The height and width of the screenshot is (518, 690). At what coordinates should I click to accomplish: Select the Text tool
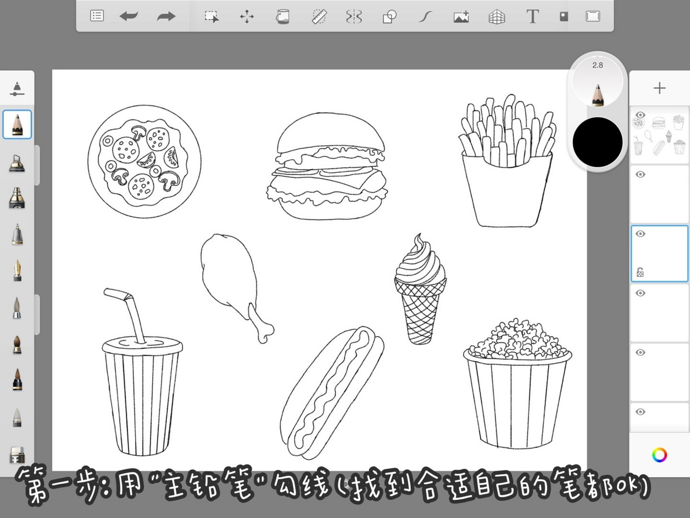pyautogui.click(x=532, y=17)
